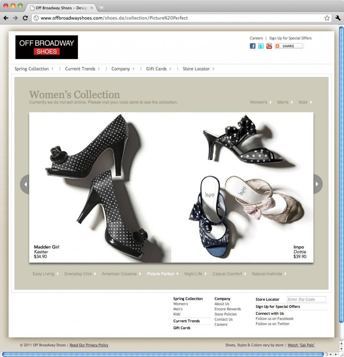This screenshot has height=357, width=344.
Task: Click the Impo Dottie sandals photo
Action: point(243,187)
